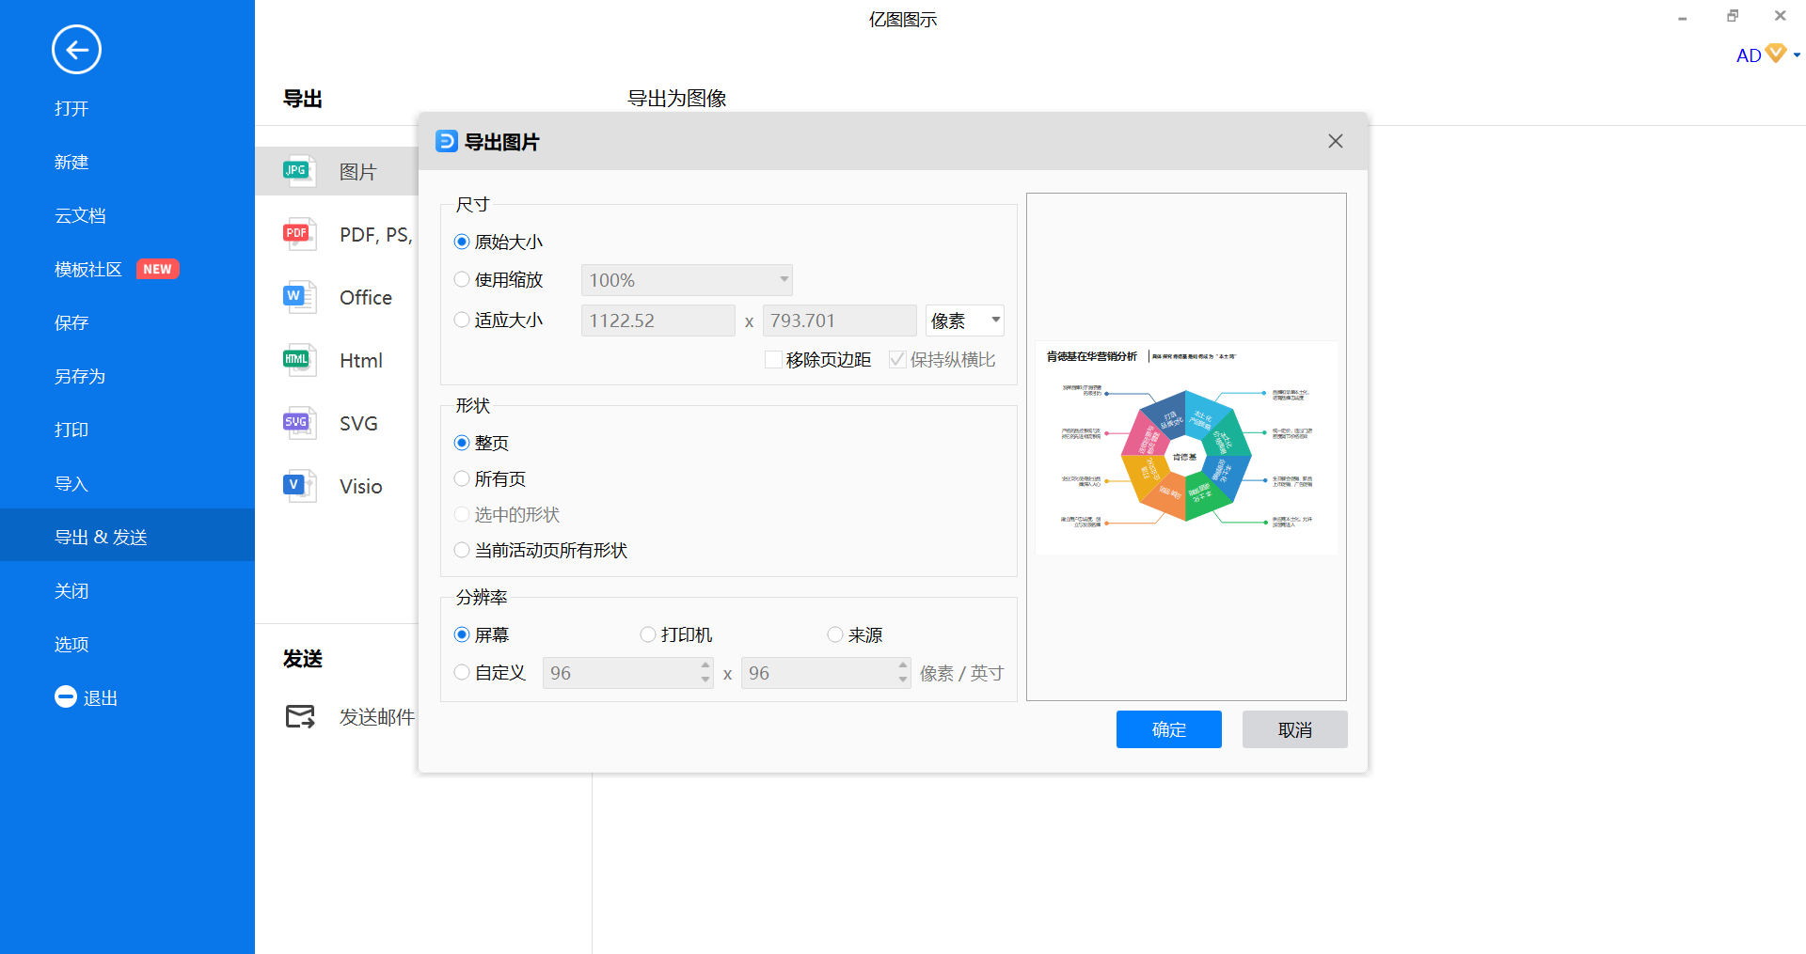Select the 自定义 resolution option

(x=462, y=672)
